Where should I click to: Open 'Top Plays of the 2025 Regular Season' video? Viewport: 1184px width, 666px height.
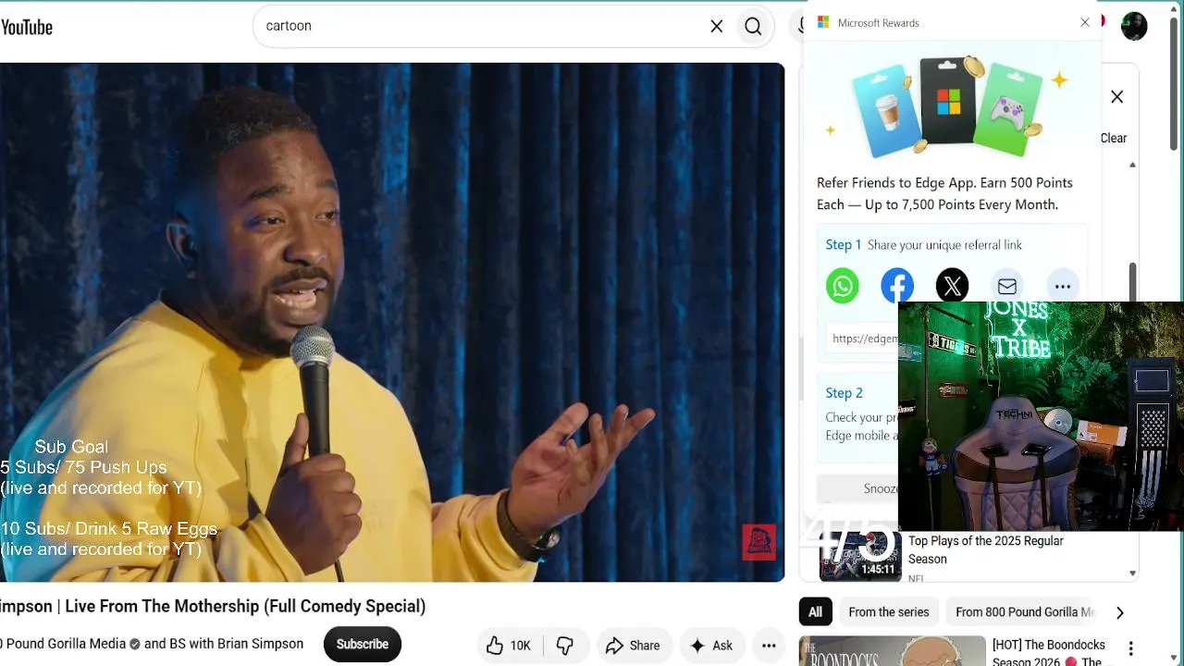986,549
